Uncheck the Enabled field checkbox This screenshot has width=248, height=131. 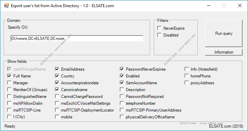click(122, 76)
